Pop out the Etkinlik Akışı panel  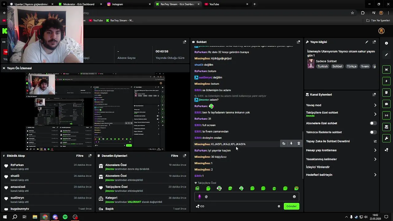90,156
